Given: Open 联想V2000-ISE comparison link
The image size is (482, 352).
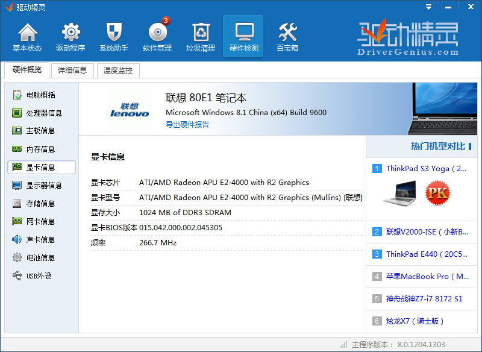Looking at the screenshot, I should pos(427,232).
